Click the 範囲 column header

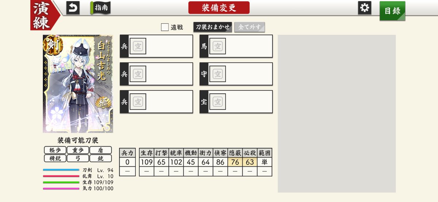(x=265, y=153)
